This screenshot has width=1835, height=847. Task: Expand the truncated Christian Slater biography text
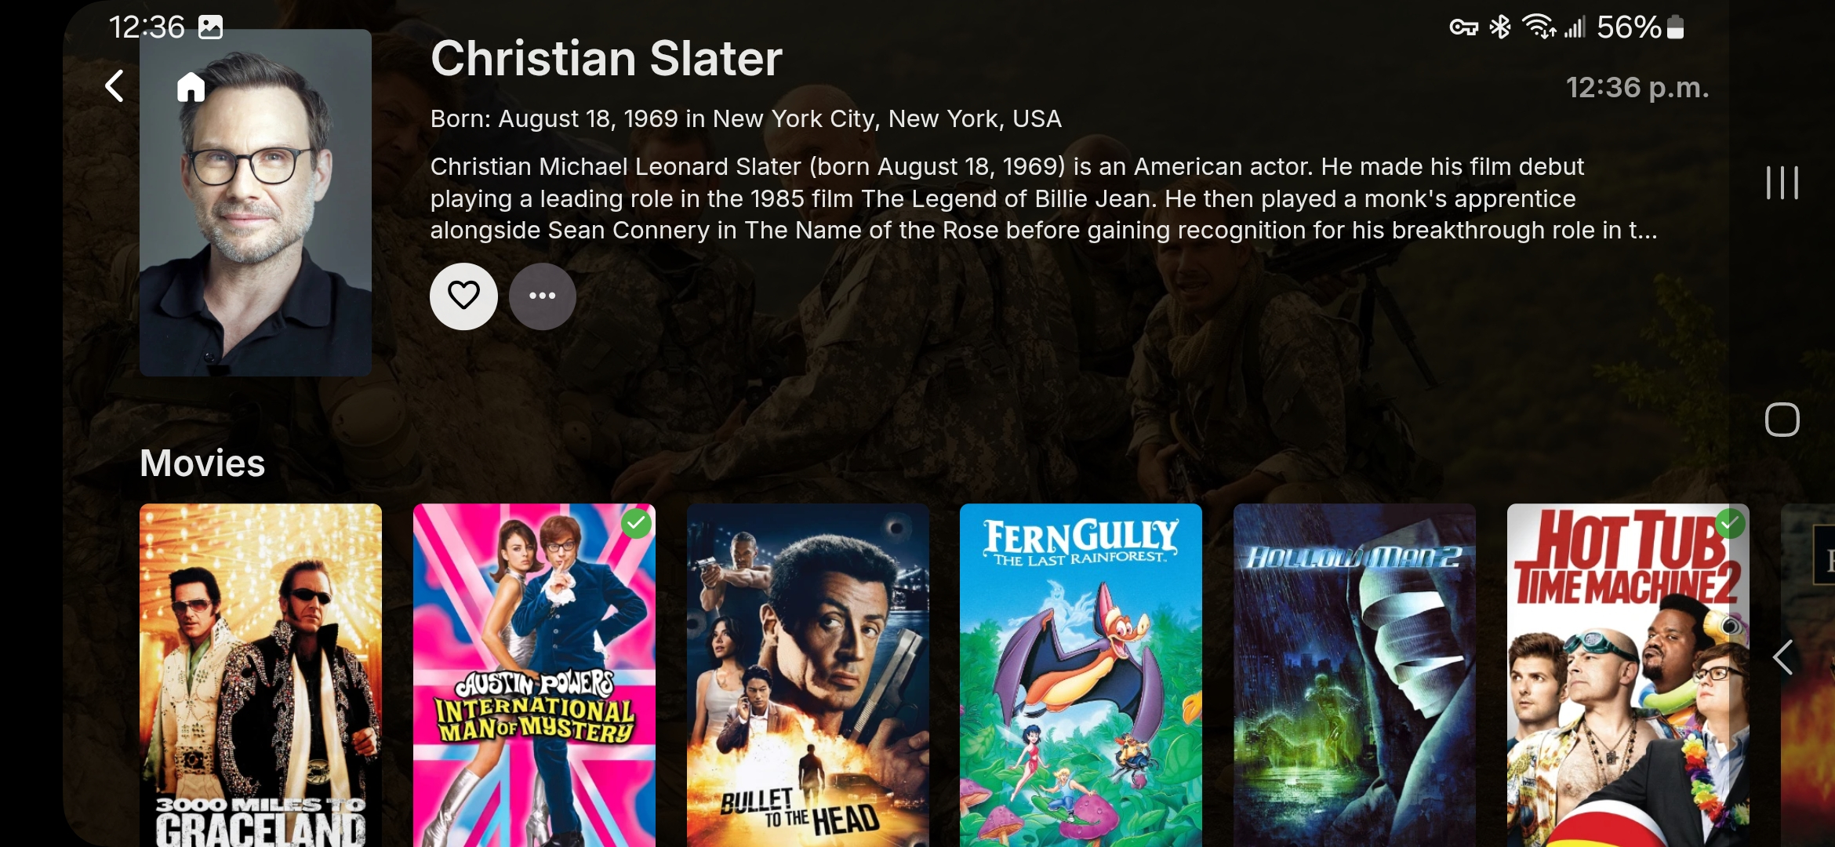[x=1044, y=198]
